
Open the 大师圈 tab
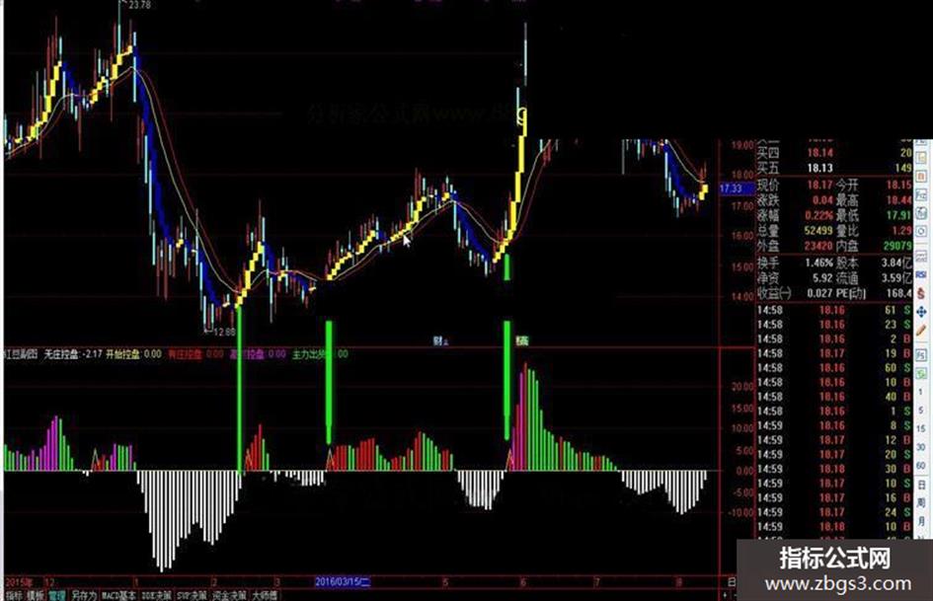coord(265,595)
